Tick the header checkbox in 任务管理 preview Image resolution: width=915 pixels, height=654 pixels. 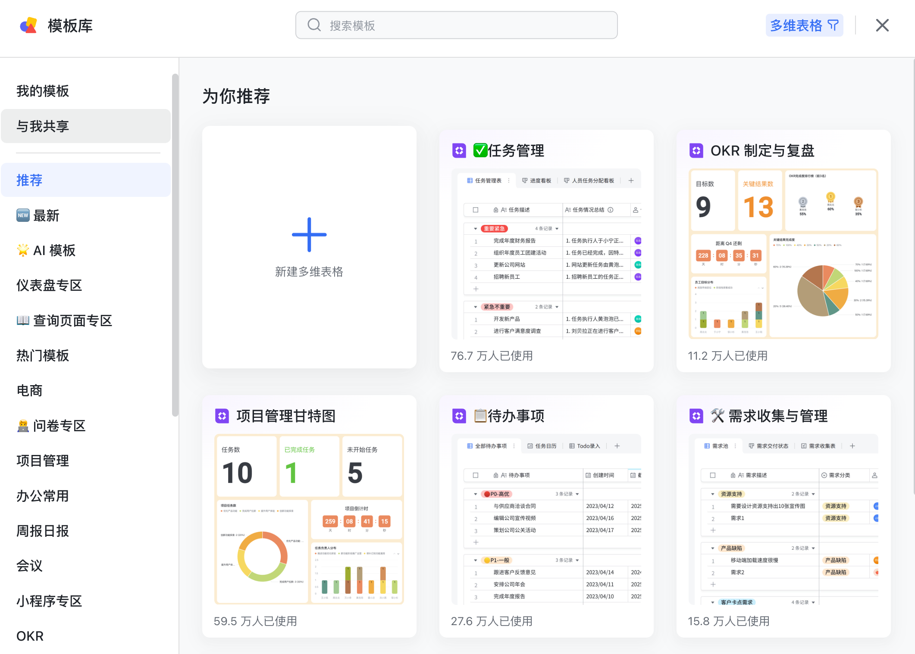[475, 210]
